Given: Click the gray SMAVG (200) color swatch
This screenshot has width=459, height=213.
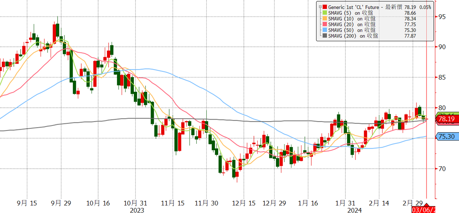Looking at the screenshot, I should click(x=325, y=36).
